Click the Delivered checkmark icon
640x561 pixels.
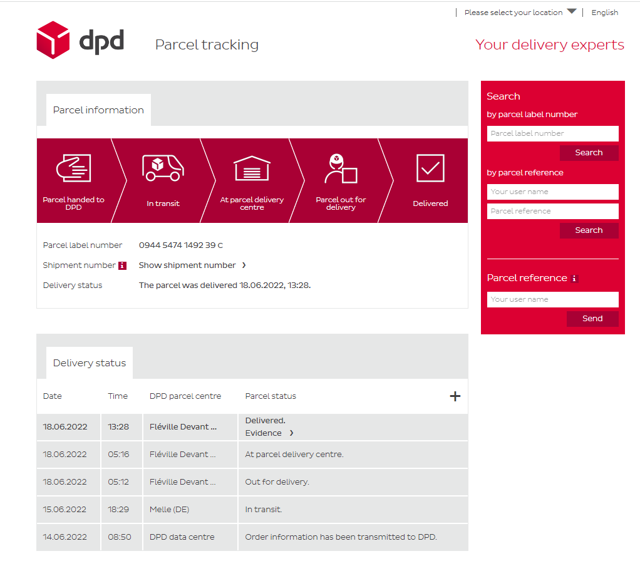(x=430, y=168)
